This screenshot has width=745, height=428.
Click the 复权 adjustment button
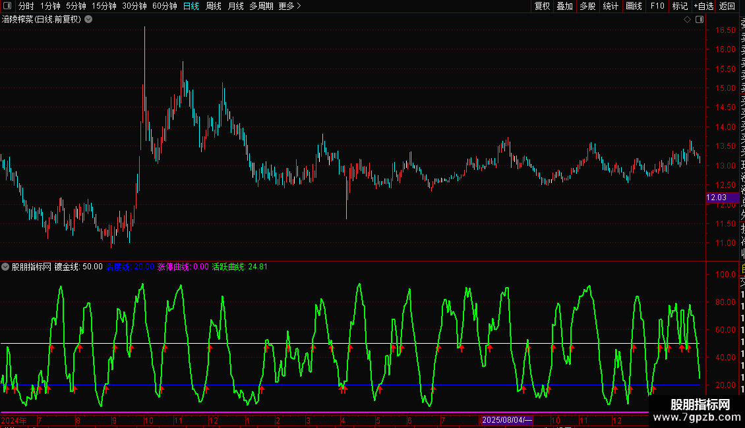click(542, 6)
